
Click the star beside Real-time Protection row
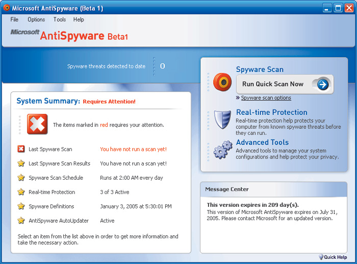click(21, 192)
